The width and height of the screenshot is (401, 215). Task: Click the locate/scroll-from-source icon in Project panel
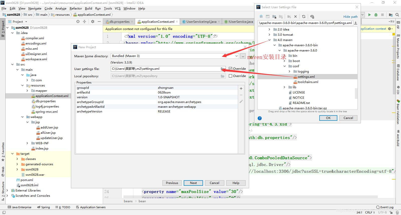pos(78,22)
